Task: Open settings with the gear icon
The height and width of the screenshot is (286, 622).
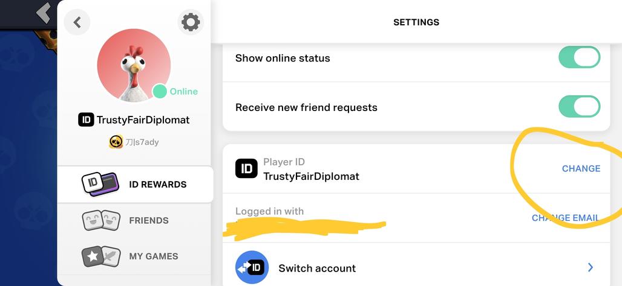Action: [x=191, y=22]
